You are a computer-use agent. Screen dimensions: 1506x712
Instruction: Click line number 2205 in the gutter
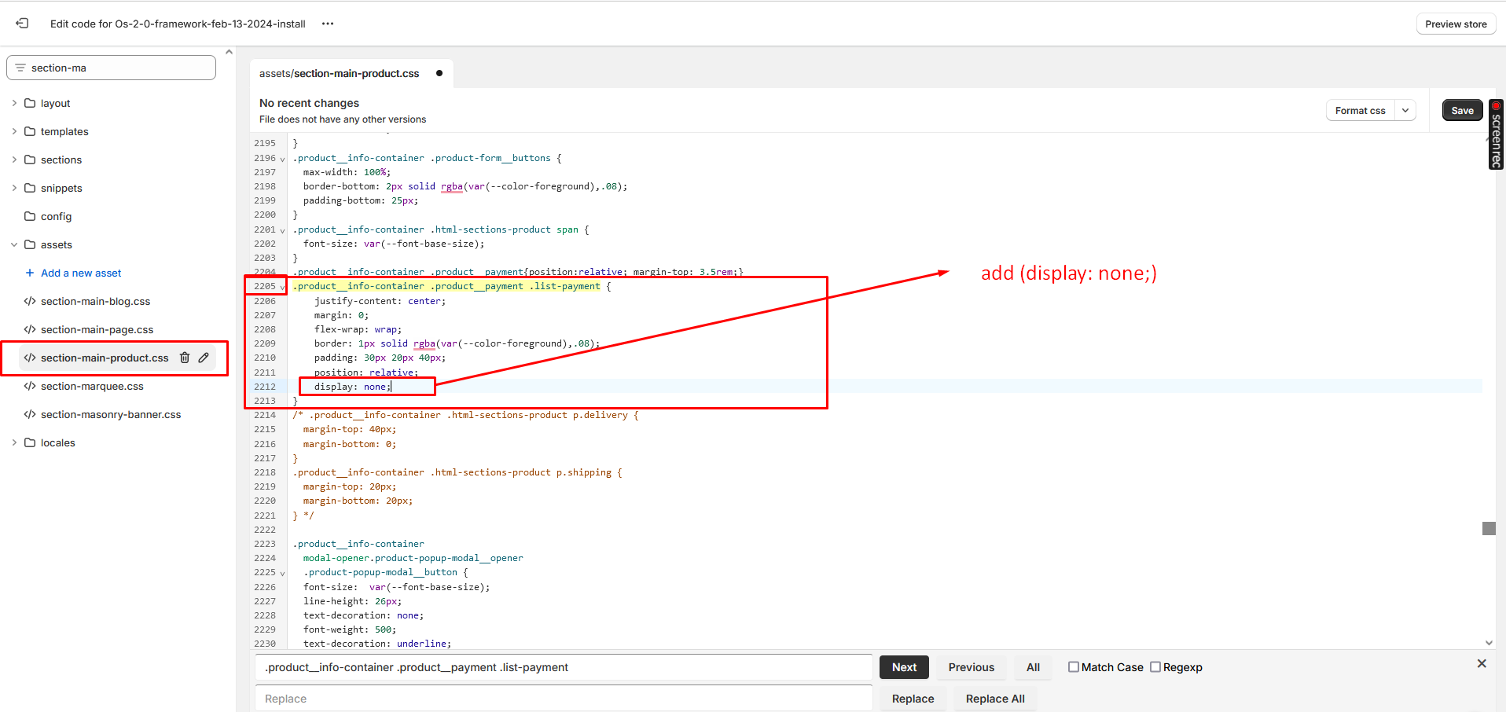coord(265,287)
